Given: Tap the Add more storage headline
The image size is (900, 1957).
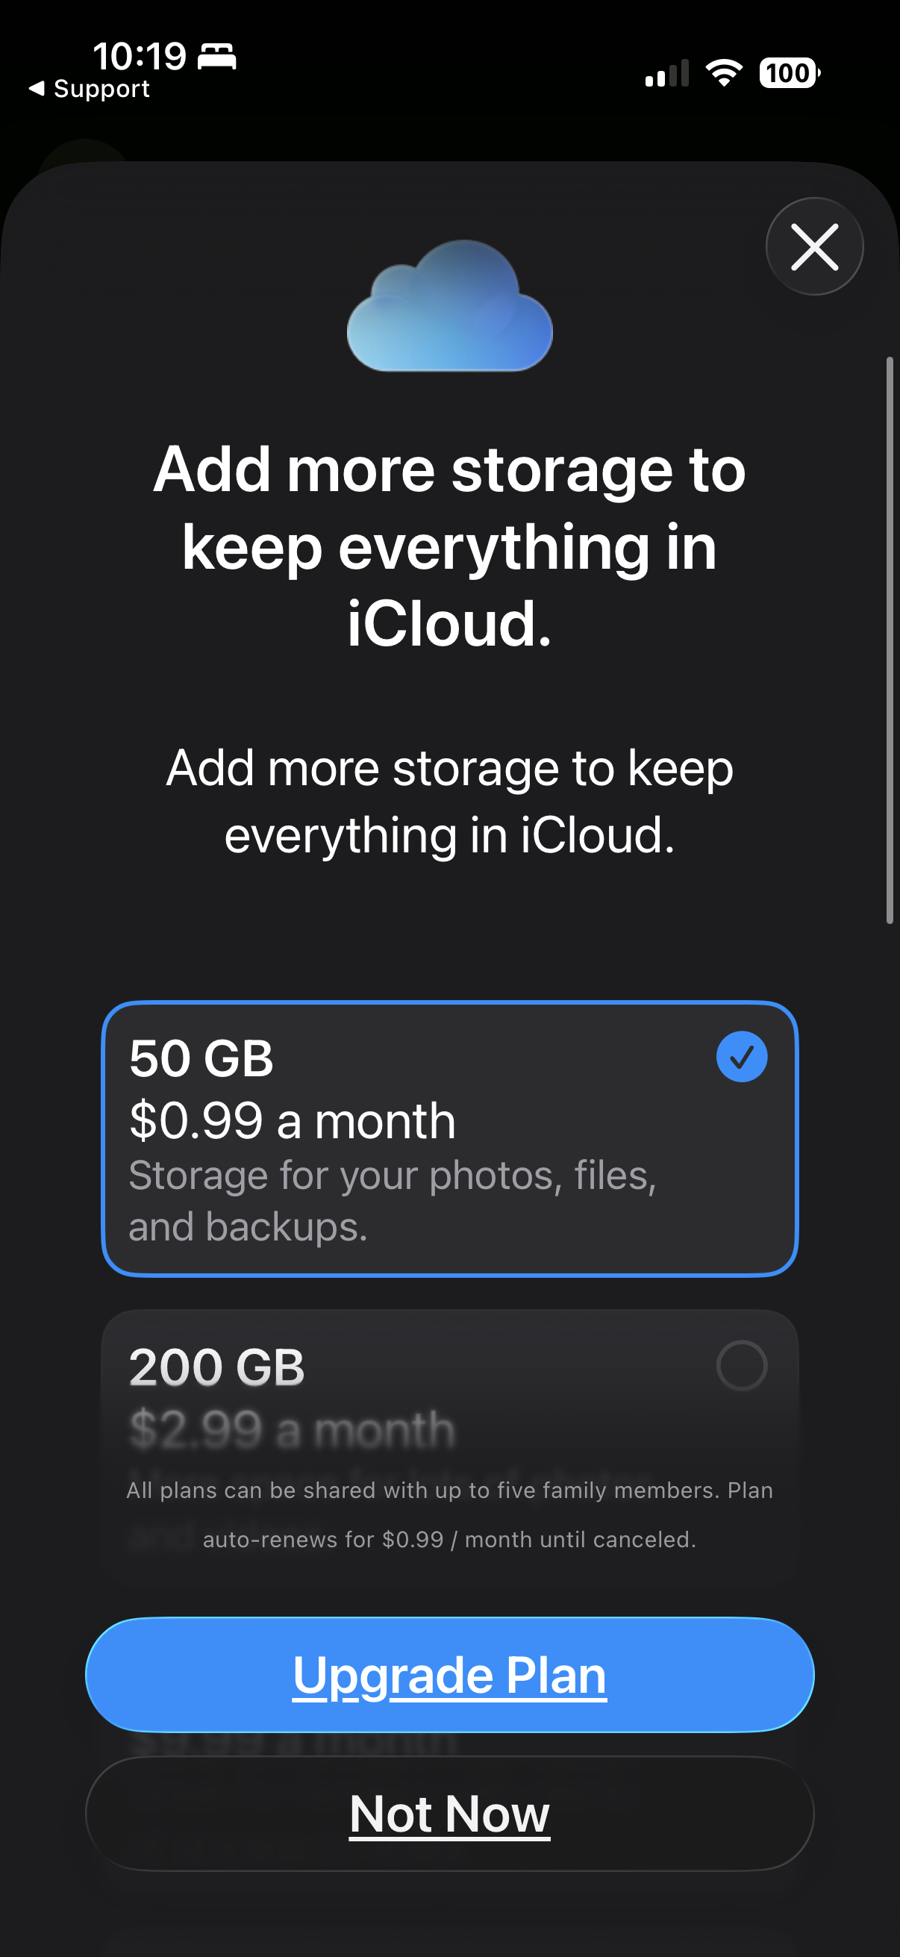Looking at the screenshot, I should click(x=449, y=546).
